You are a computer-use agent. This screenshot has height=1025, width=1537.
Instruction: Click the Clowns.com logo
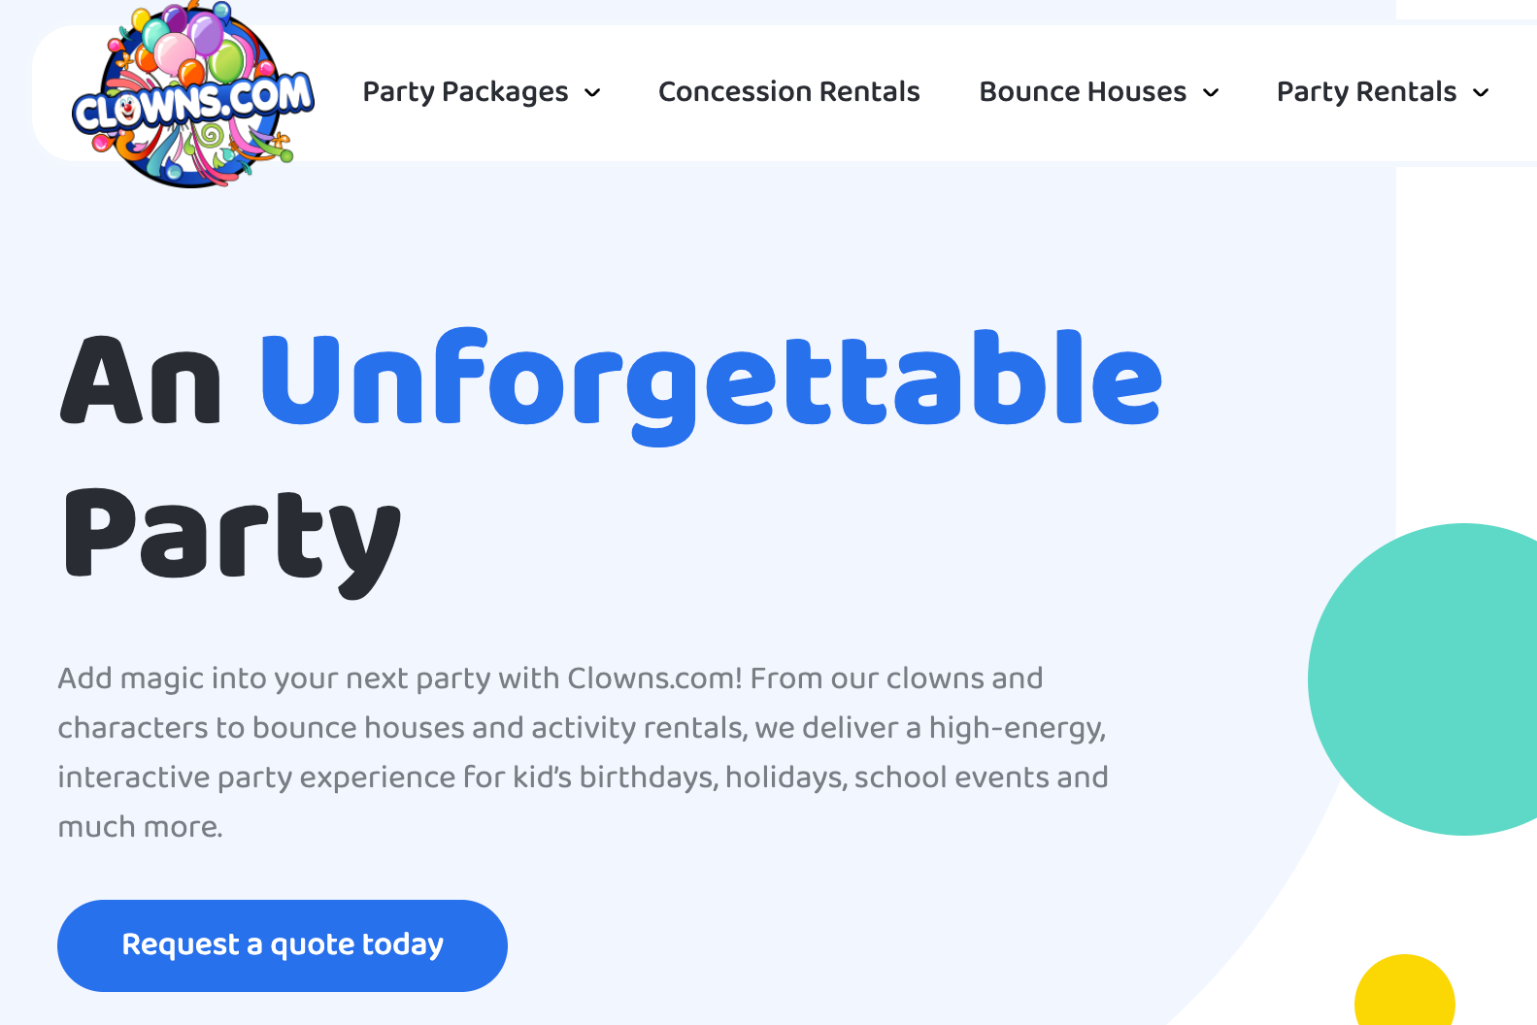click(x=193, y=94)
